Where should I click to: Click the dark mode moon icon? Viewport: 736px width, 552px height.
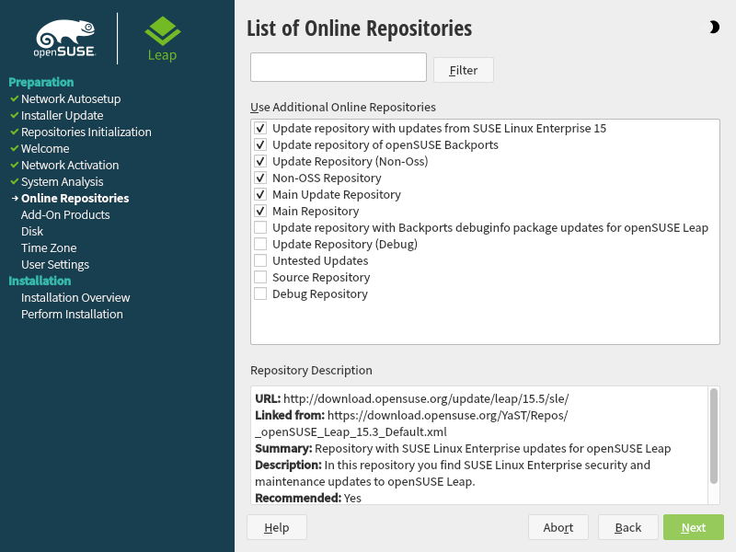point(714,28)
